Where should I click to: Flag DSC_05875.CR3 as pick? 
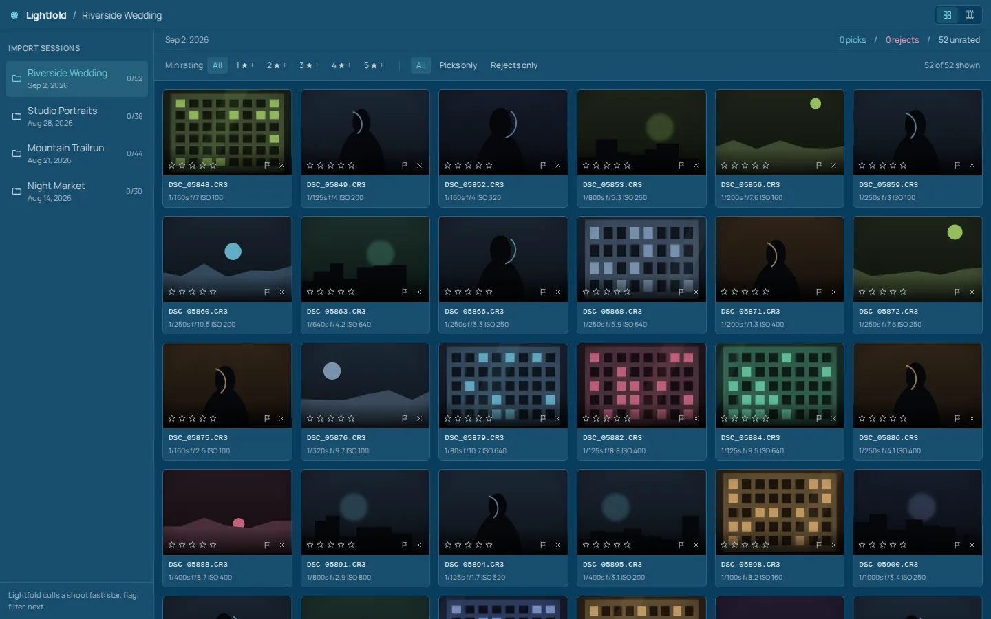point(267,418)
